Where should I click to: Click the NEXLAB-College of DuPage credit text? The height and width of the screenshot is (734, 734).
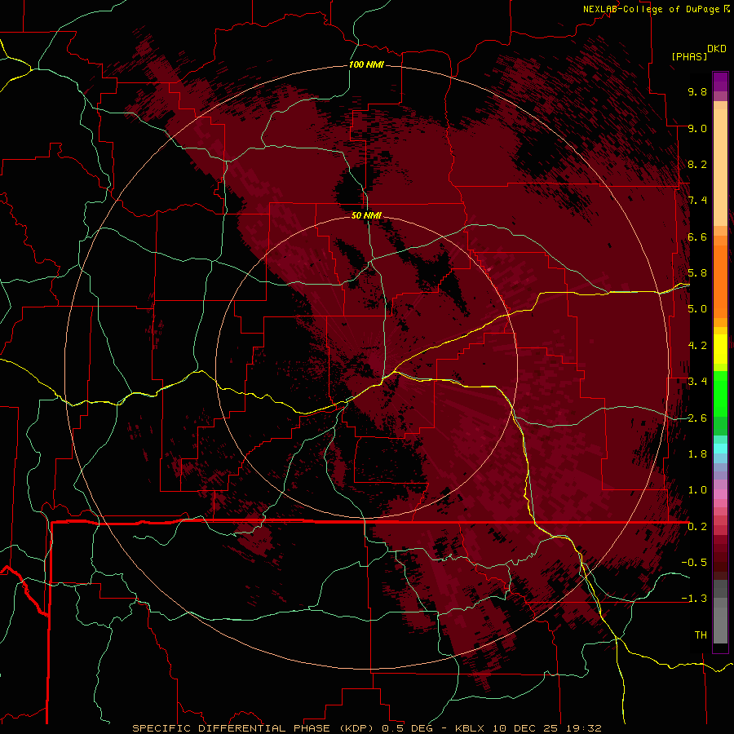coord(652,9)
